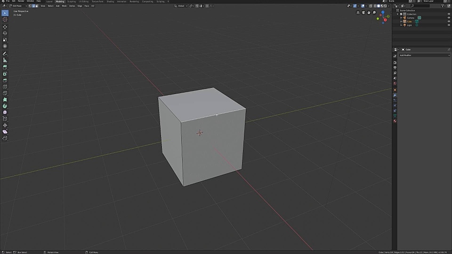This screenshot has height=254, width=452.
Task: Select the Bevel tool
Action: 5,80
